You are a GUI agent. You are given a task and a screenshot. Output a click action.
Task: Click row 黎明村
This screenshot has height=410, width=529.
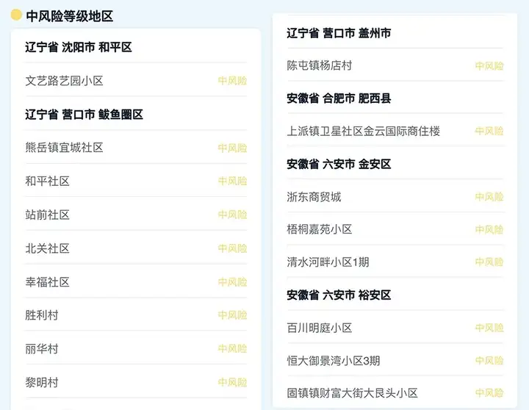point(136,382)
